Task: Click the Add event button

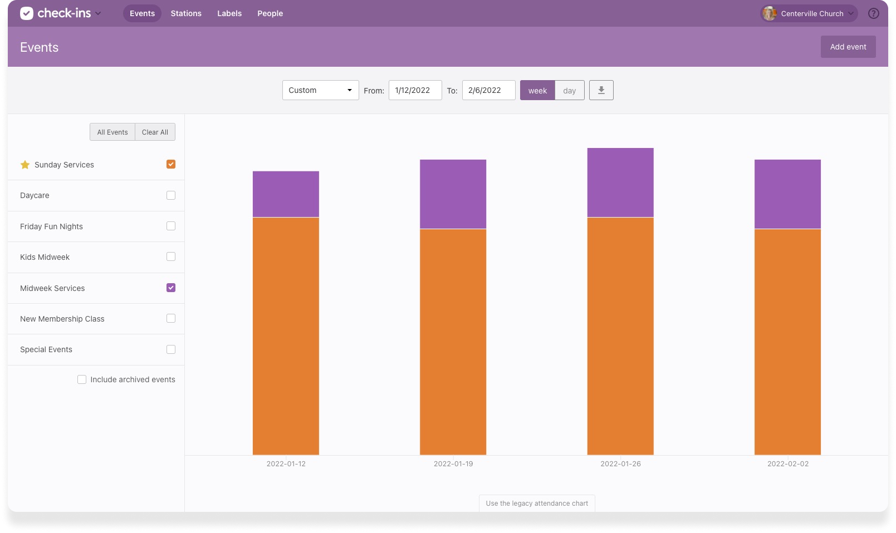Action: click(848, 47)
